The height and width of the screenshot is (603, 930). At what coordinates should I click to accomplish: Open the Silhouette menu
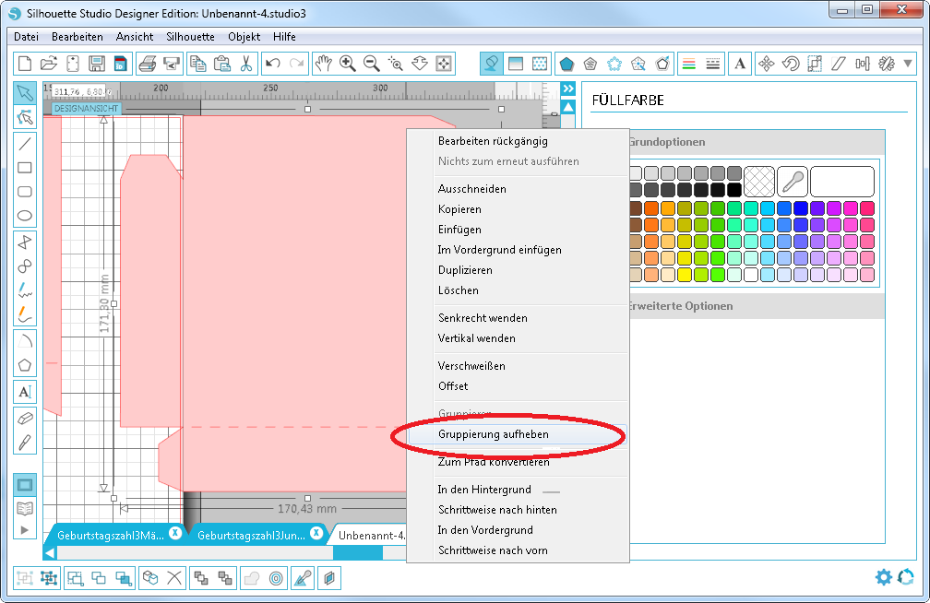click(x=190, y=37)
